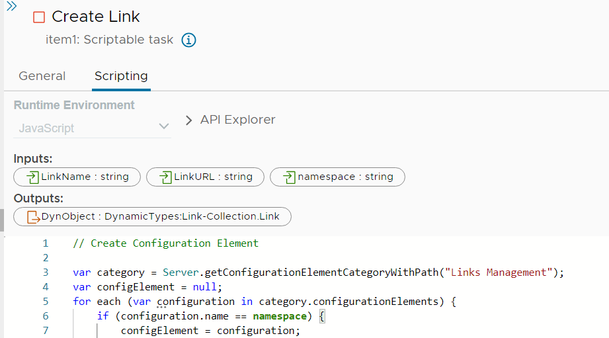Click line number 5 in editor gutter

tap(46, 302)
